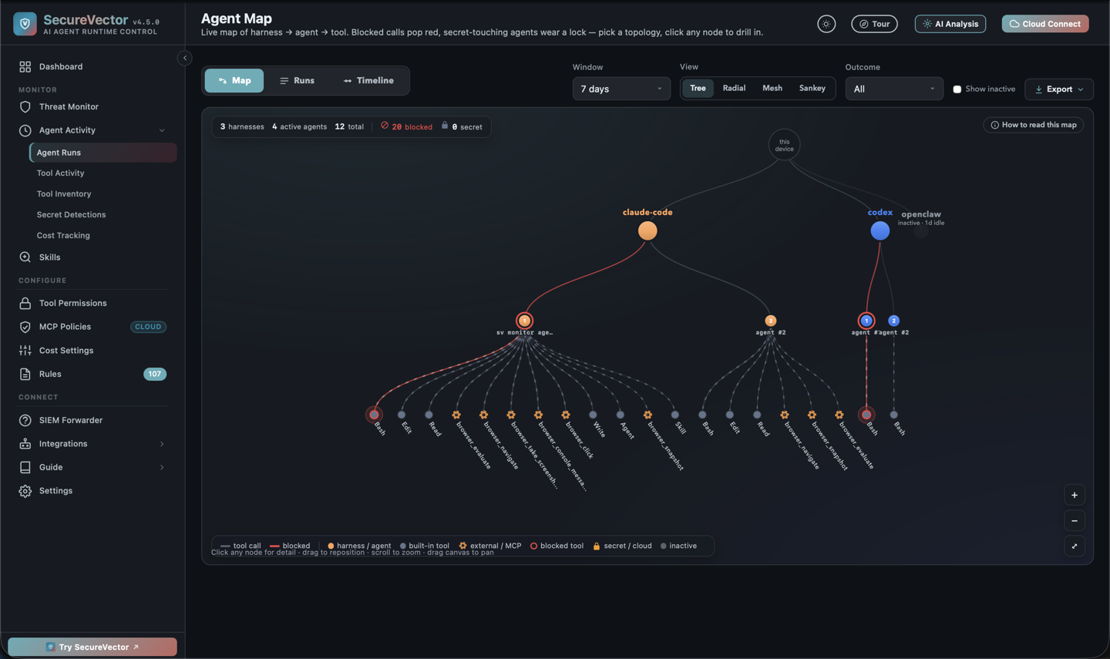
Task: Zoom out on the map with minus
Action: 1075,521
